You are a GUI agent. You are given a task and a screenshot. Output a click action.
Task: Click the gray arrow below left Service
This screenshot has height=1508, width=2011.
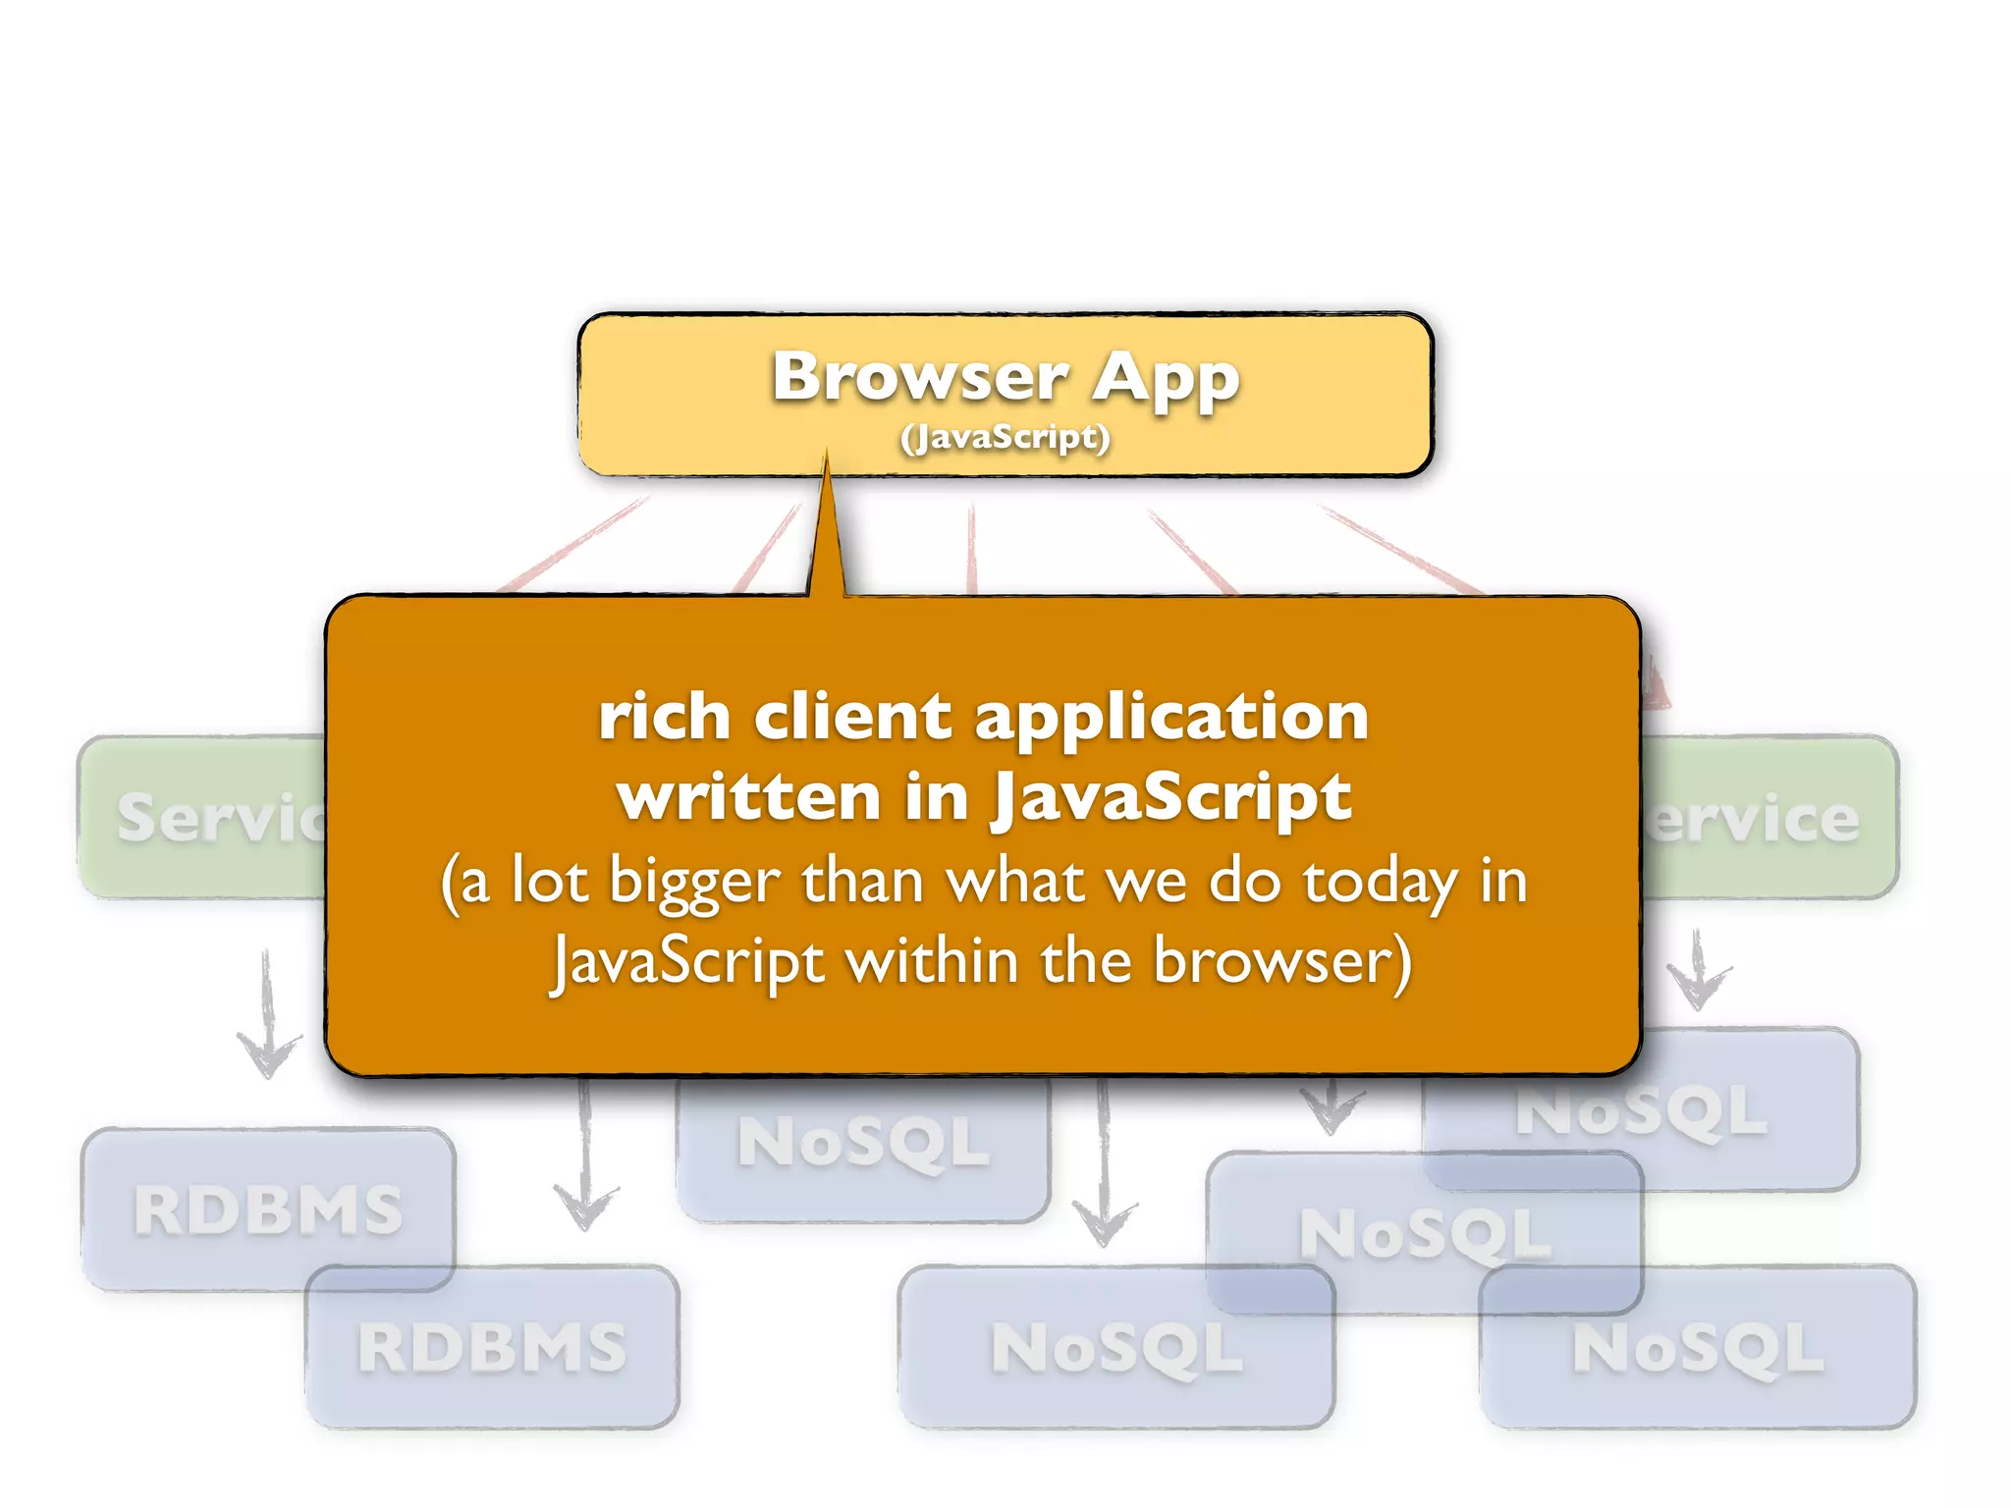pyautogui.click(x=267, y=1016)
